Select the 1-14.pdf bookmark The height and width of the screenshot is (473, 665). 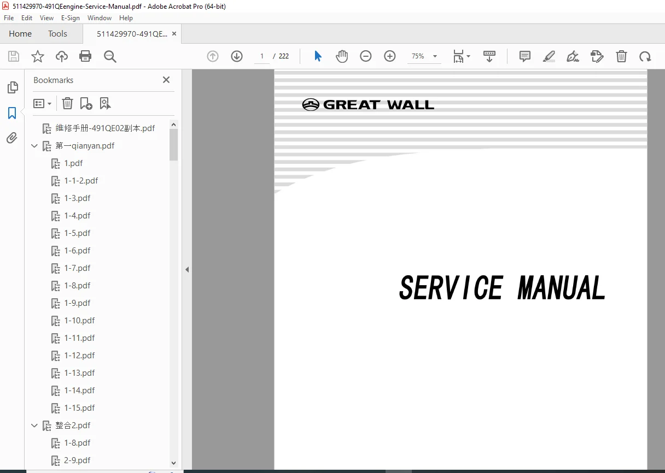click(79, 391)
